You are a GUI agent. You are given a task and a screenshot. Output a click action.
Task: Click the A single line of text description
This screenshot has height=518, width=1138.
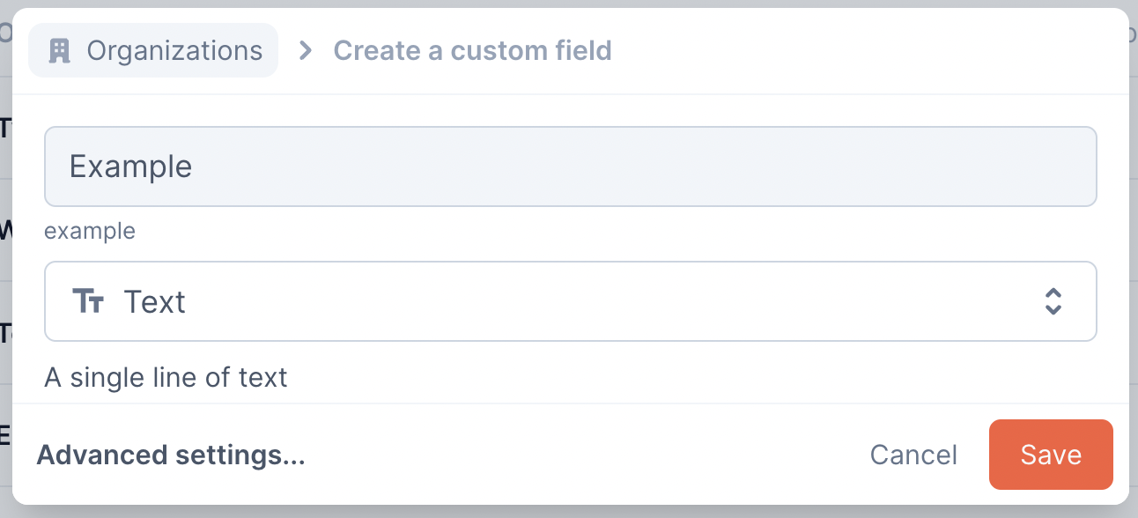coord(166,378)
